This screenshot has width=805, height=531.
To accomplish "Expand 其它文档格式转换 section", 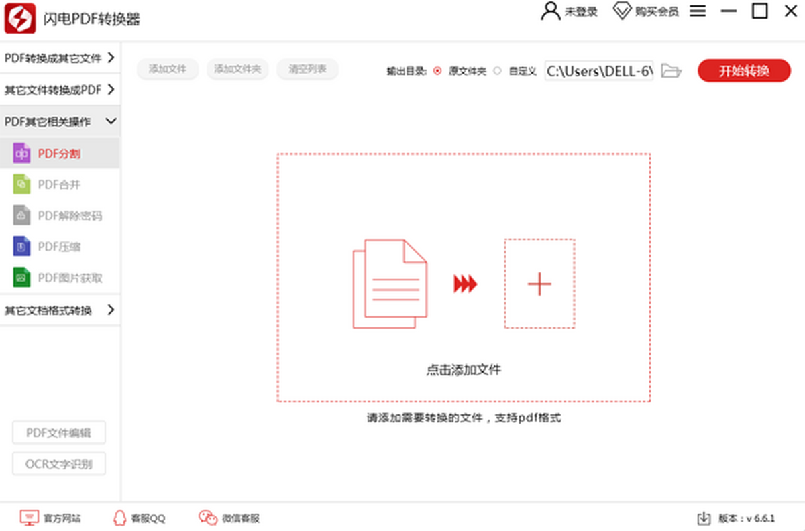I will (x=60, y=310).
